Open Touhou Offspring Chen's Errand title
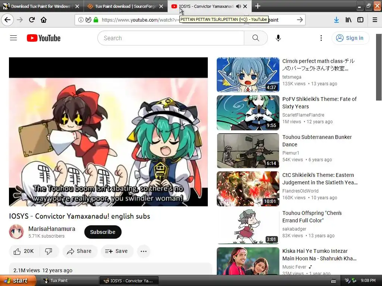This screenshot has width=382, height=286. coord(312,217)
